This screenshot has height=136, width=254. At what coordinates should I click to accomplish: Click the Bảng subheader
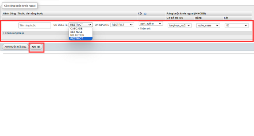198,18
